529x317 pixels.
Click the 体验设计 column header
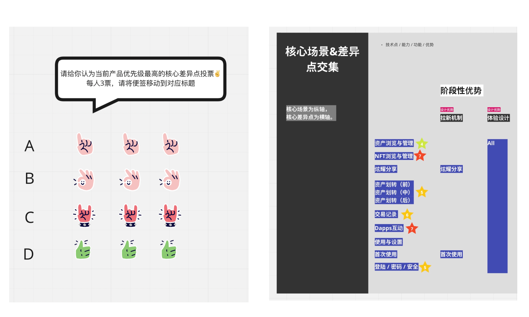(x=498, y=118)
